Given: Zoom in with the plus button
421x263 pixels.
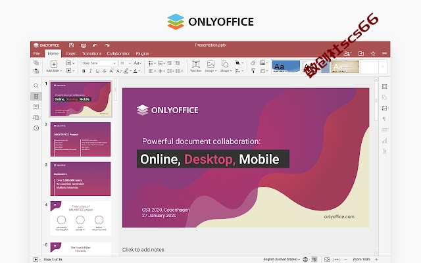Looking at the screenshot, I should [x=376, y=259].
